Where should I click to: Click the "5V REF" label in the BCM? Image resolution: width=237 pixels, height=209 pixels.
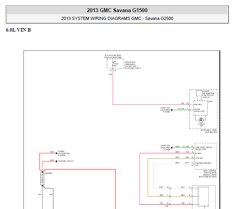(x=198, y=153)
